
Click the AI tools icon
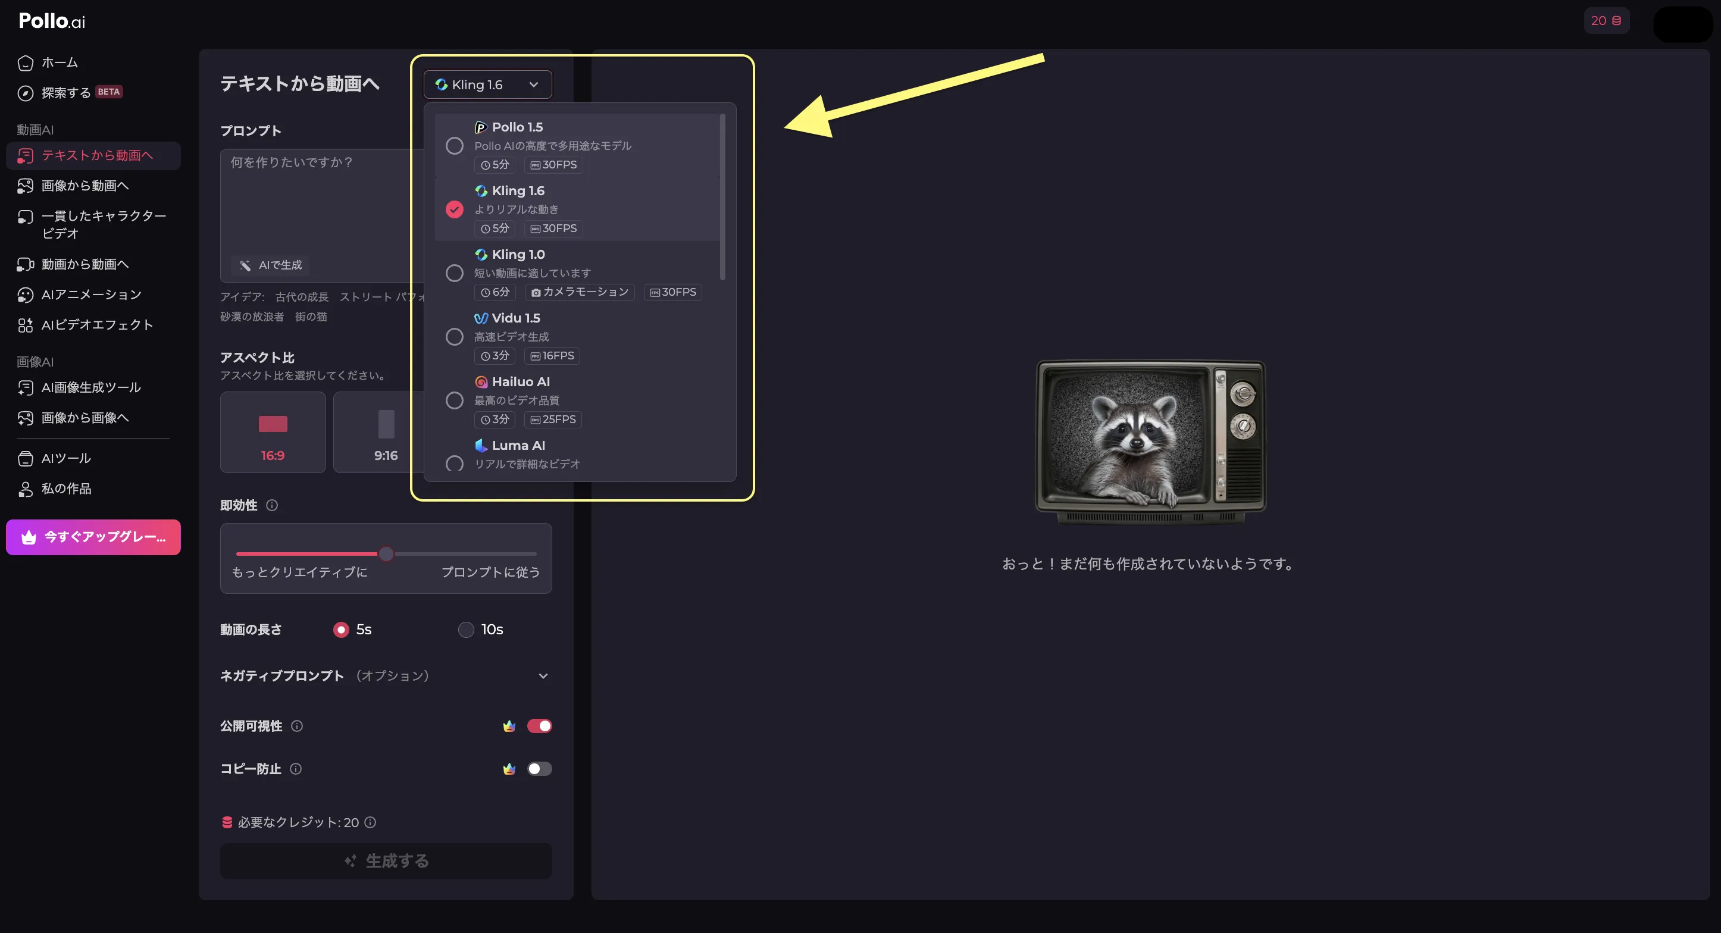tap(26, 458)
